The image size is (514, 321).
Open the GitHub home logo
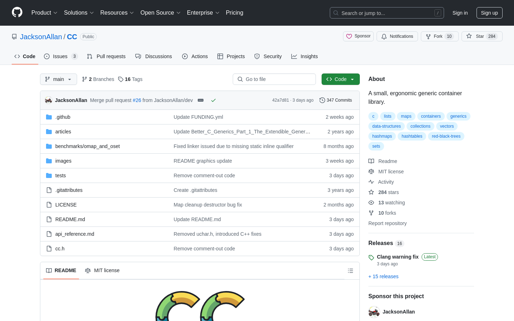coord(17,12)
